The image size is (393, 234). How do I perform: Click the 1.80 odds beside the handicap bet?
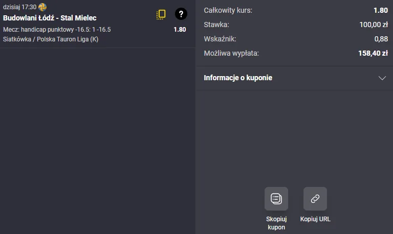pos(180,30)
